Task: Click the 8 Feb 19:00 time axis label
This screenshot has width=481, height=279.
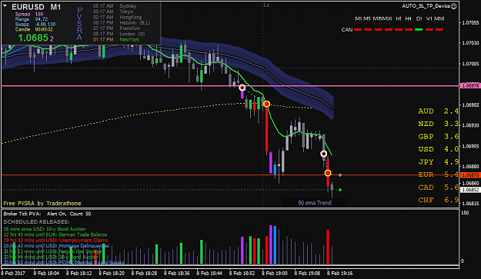Action: [x=275, y=273]
